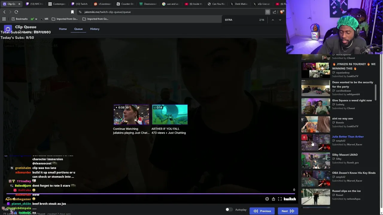Switch to the Deansocool browser tab

point(148,4)
